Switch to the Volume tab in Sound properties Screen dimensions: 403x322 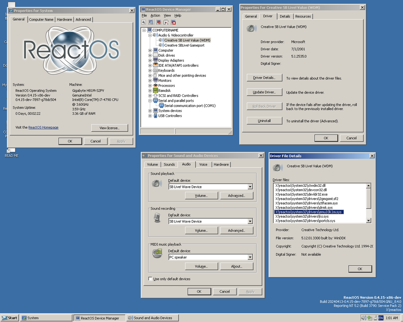pos(152,164)
